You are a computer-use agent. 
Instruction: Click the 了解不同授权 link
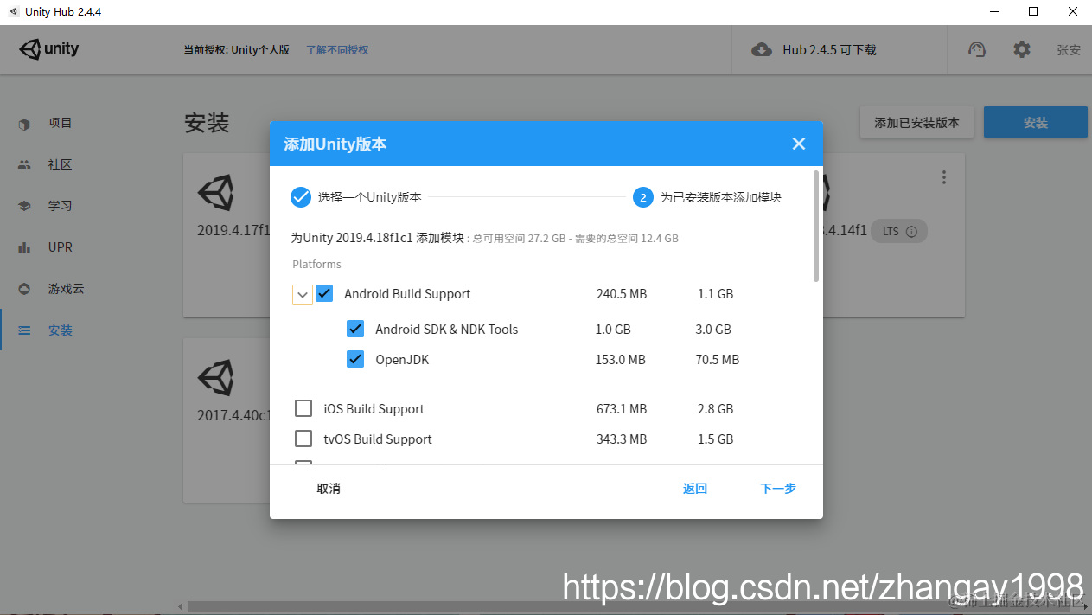336,49
